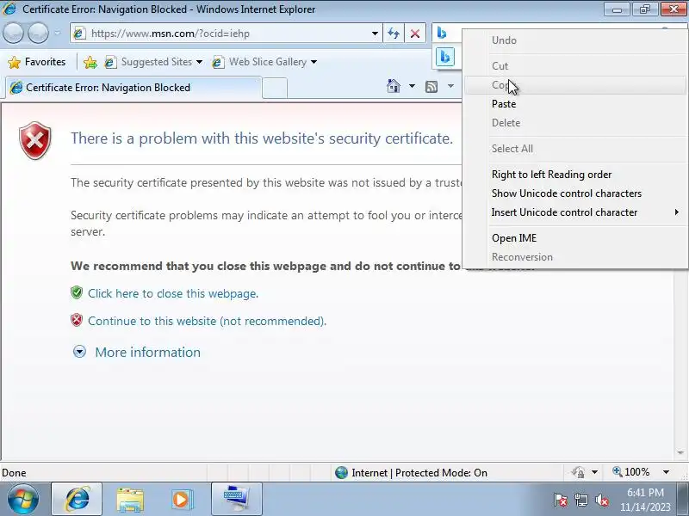The width and height of the screenshot is (689, 516).
Task: Expand the Home button dropdown arrow
Action: 412,86
